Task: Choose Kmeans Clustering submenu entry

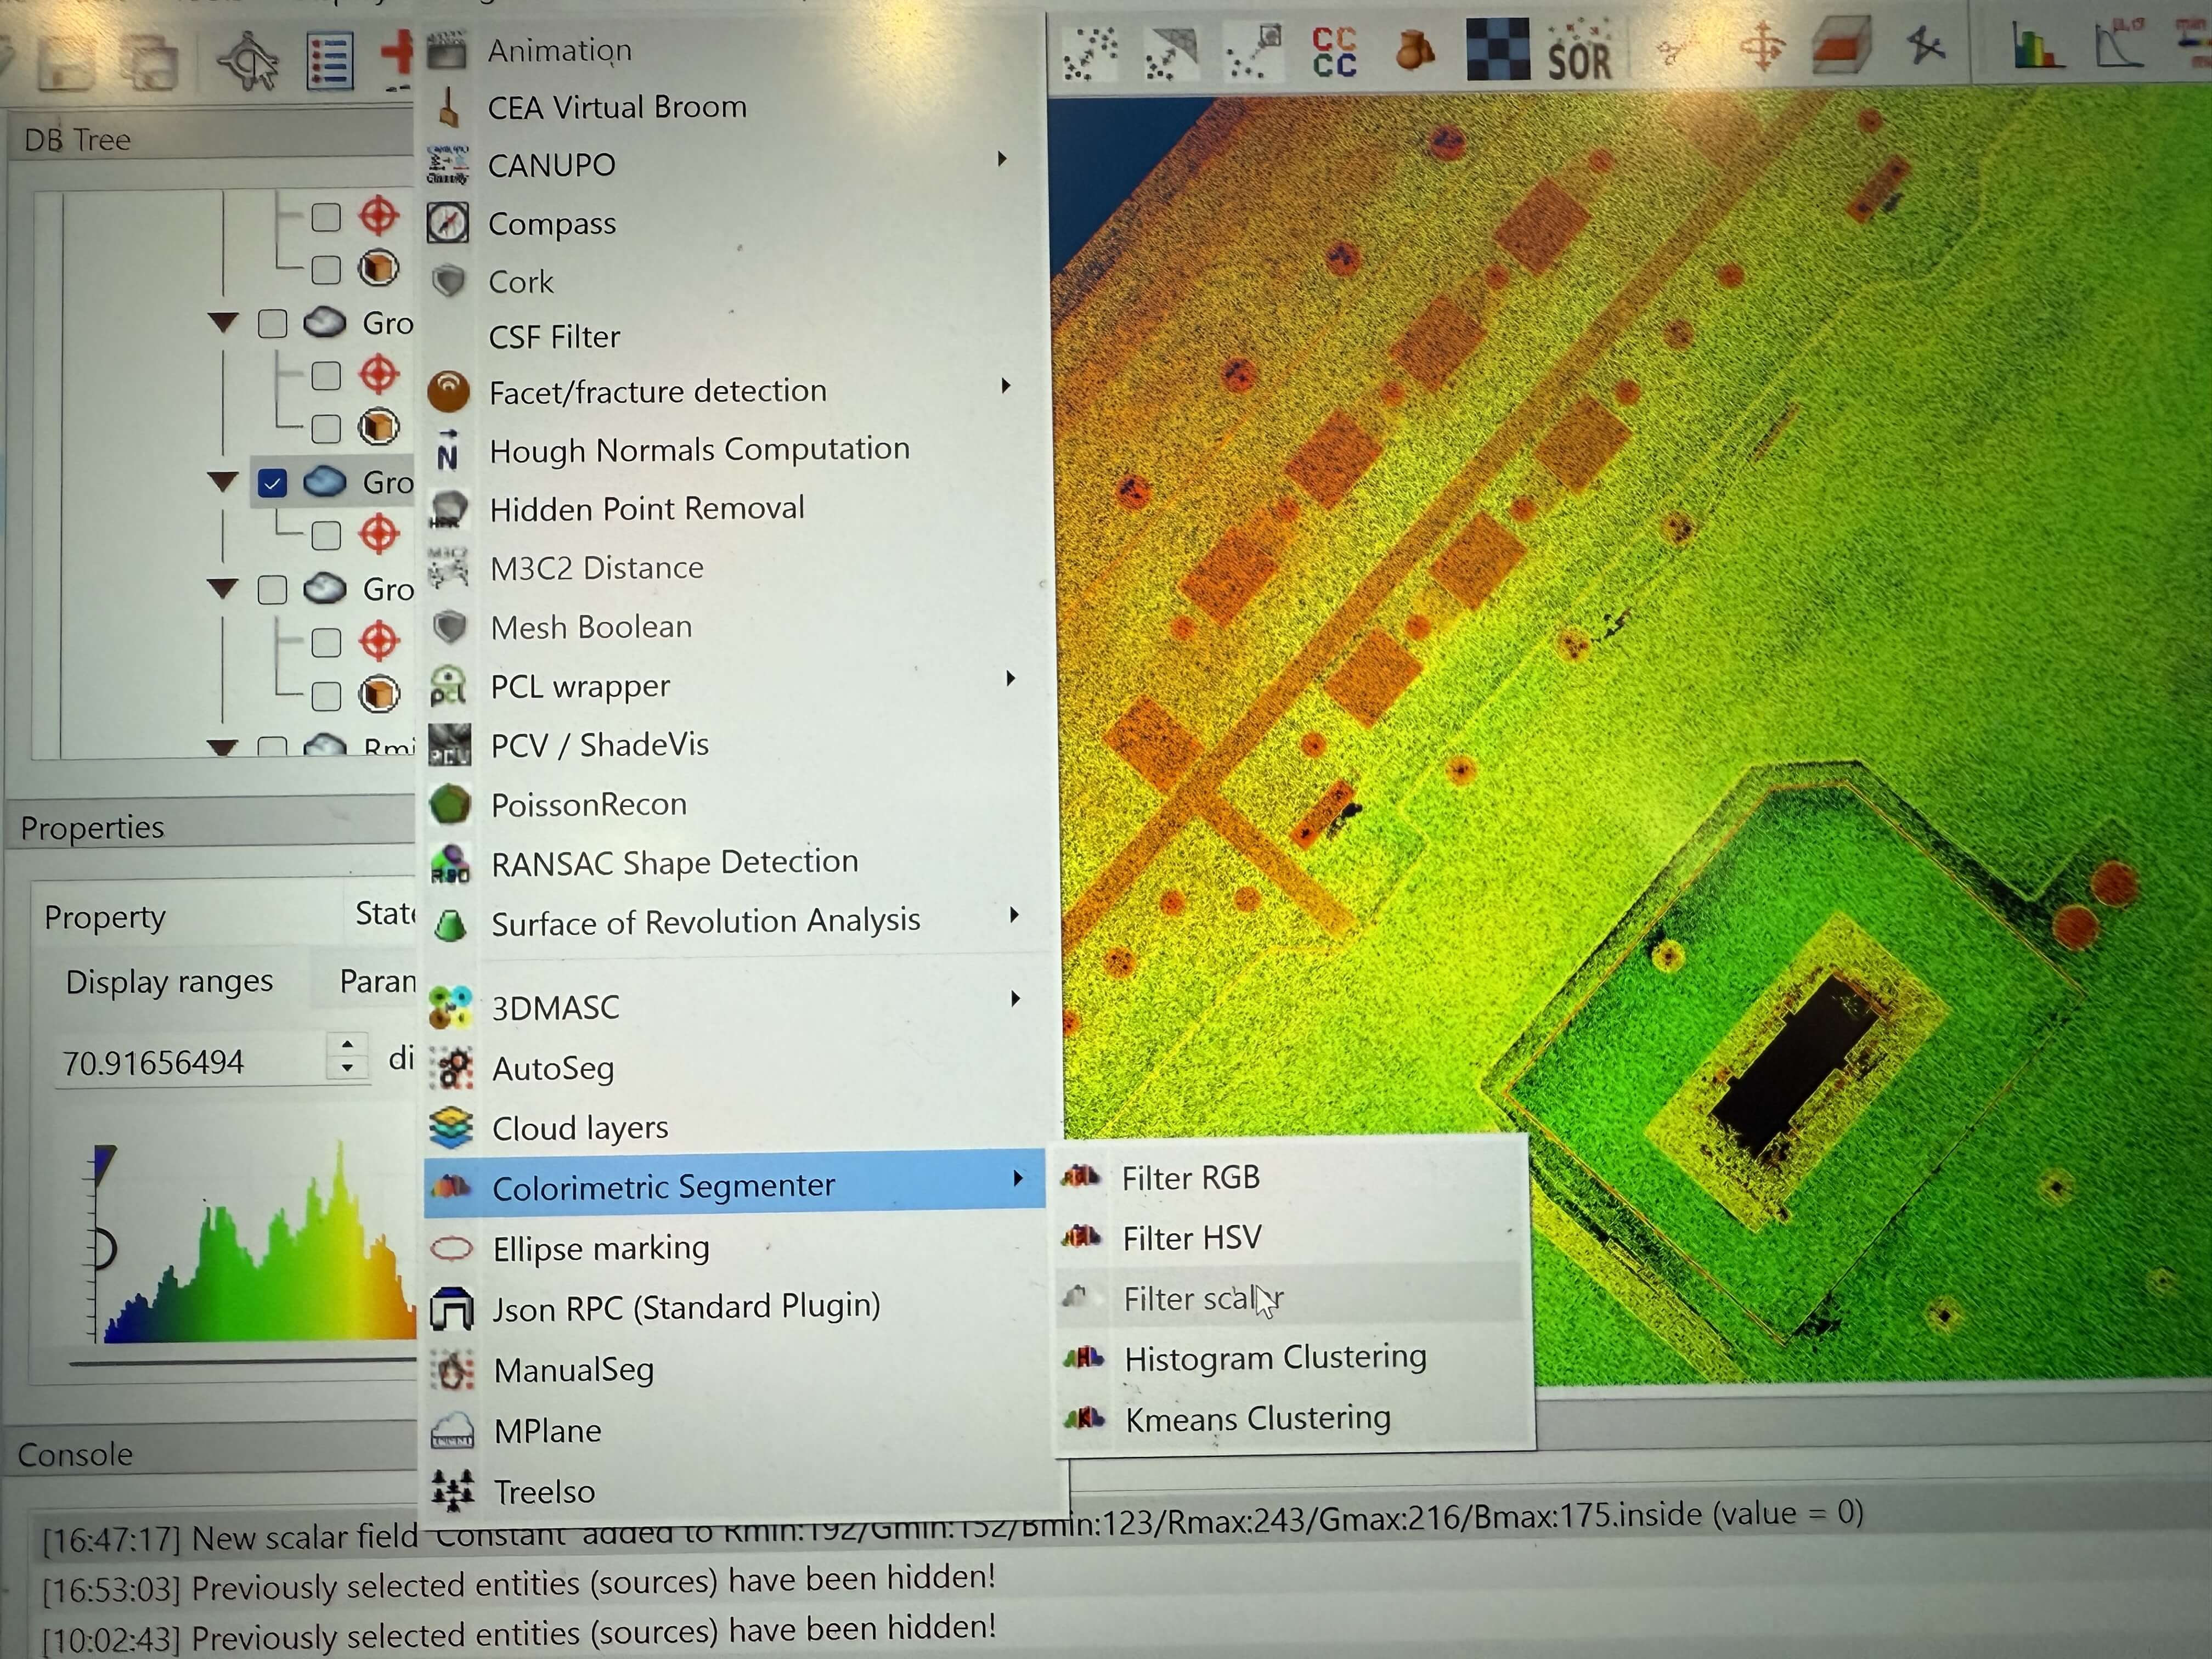Action: (1257, 1419)
